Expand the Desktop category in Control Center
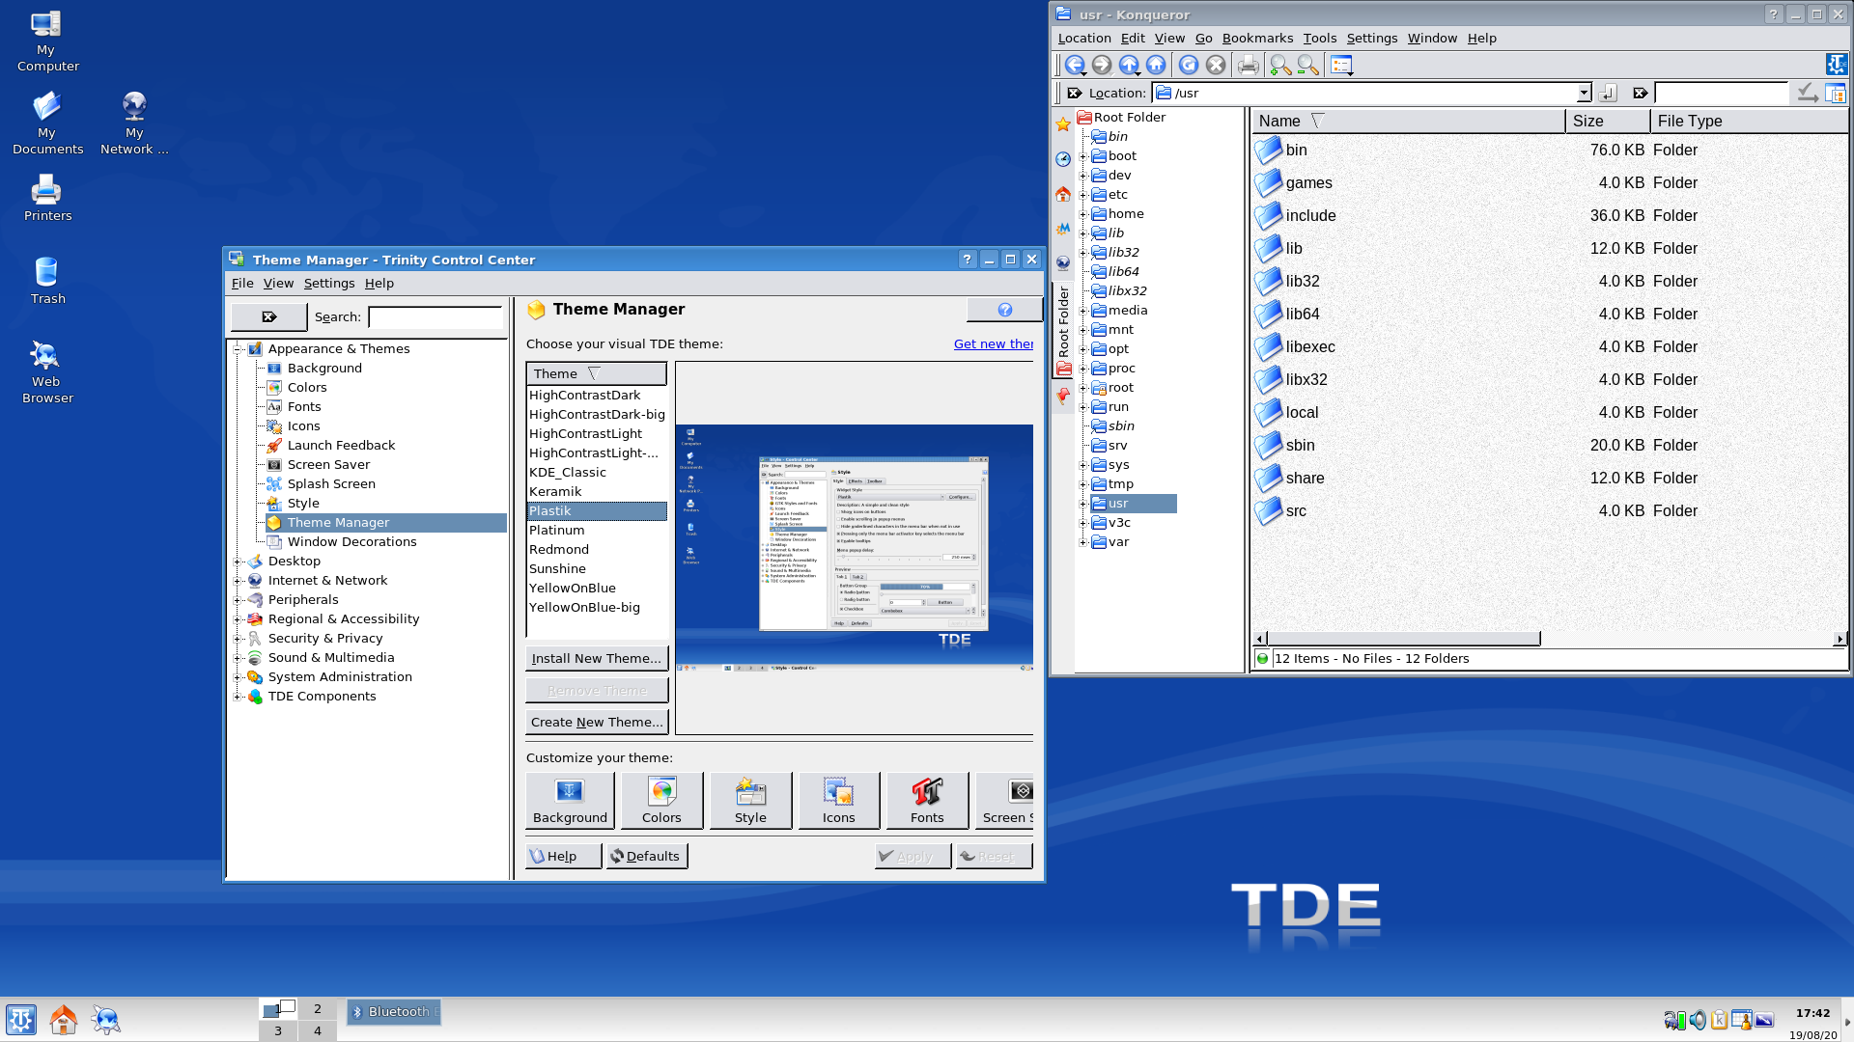 point(238,562)
